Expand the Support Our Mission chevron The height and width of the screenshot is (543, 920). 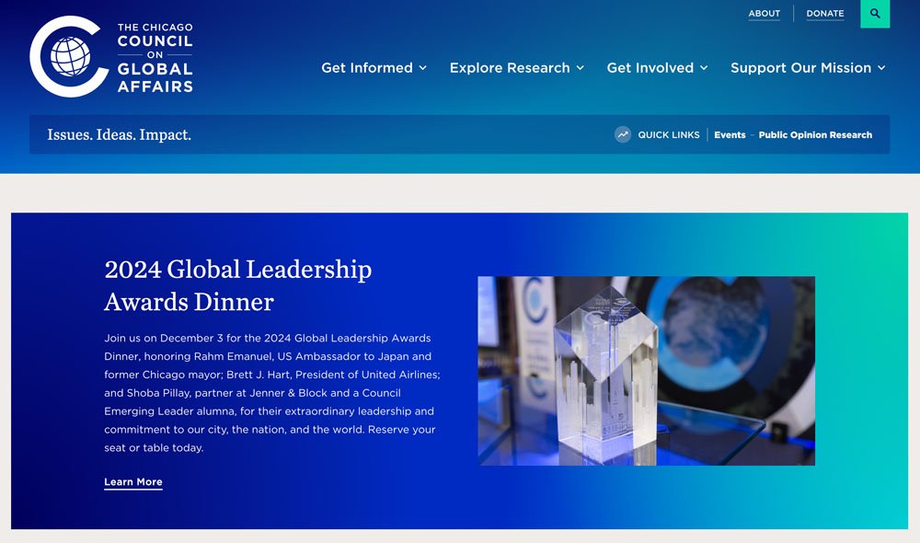click(x=881, y=68)
